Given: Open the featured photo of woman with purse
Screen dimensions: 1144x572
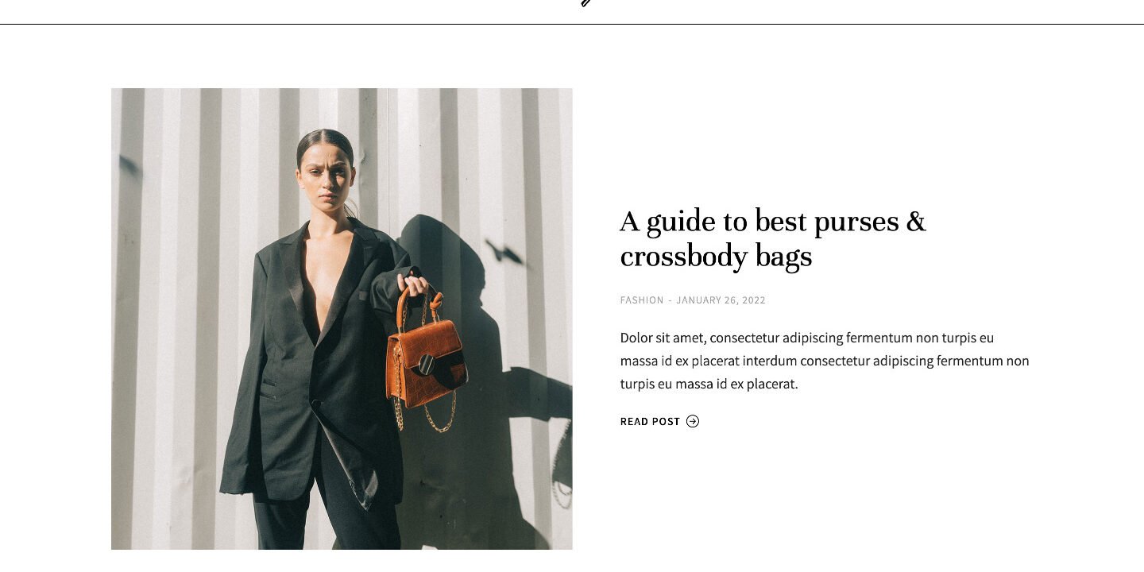Looking at the screenshot, I should [x=342, y=319].
